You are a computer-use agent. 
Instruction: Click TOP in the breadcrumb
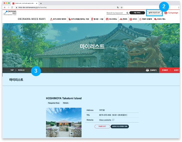pos(12,70)
